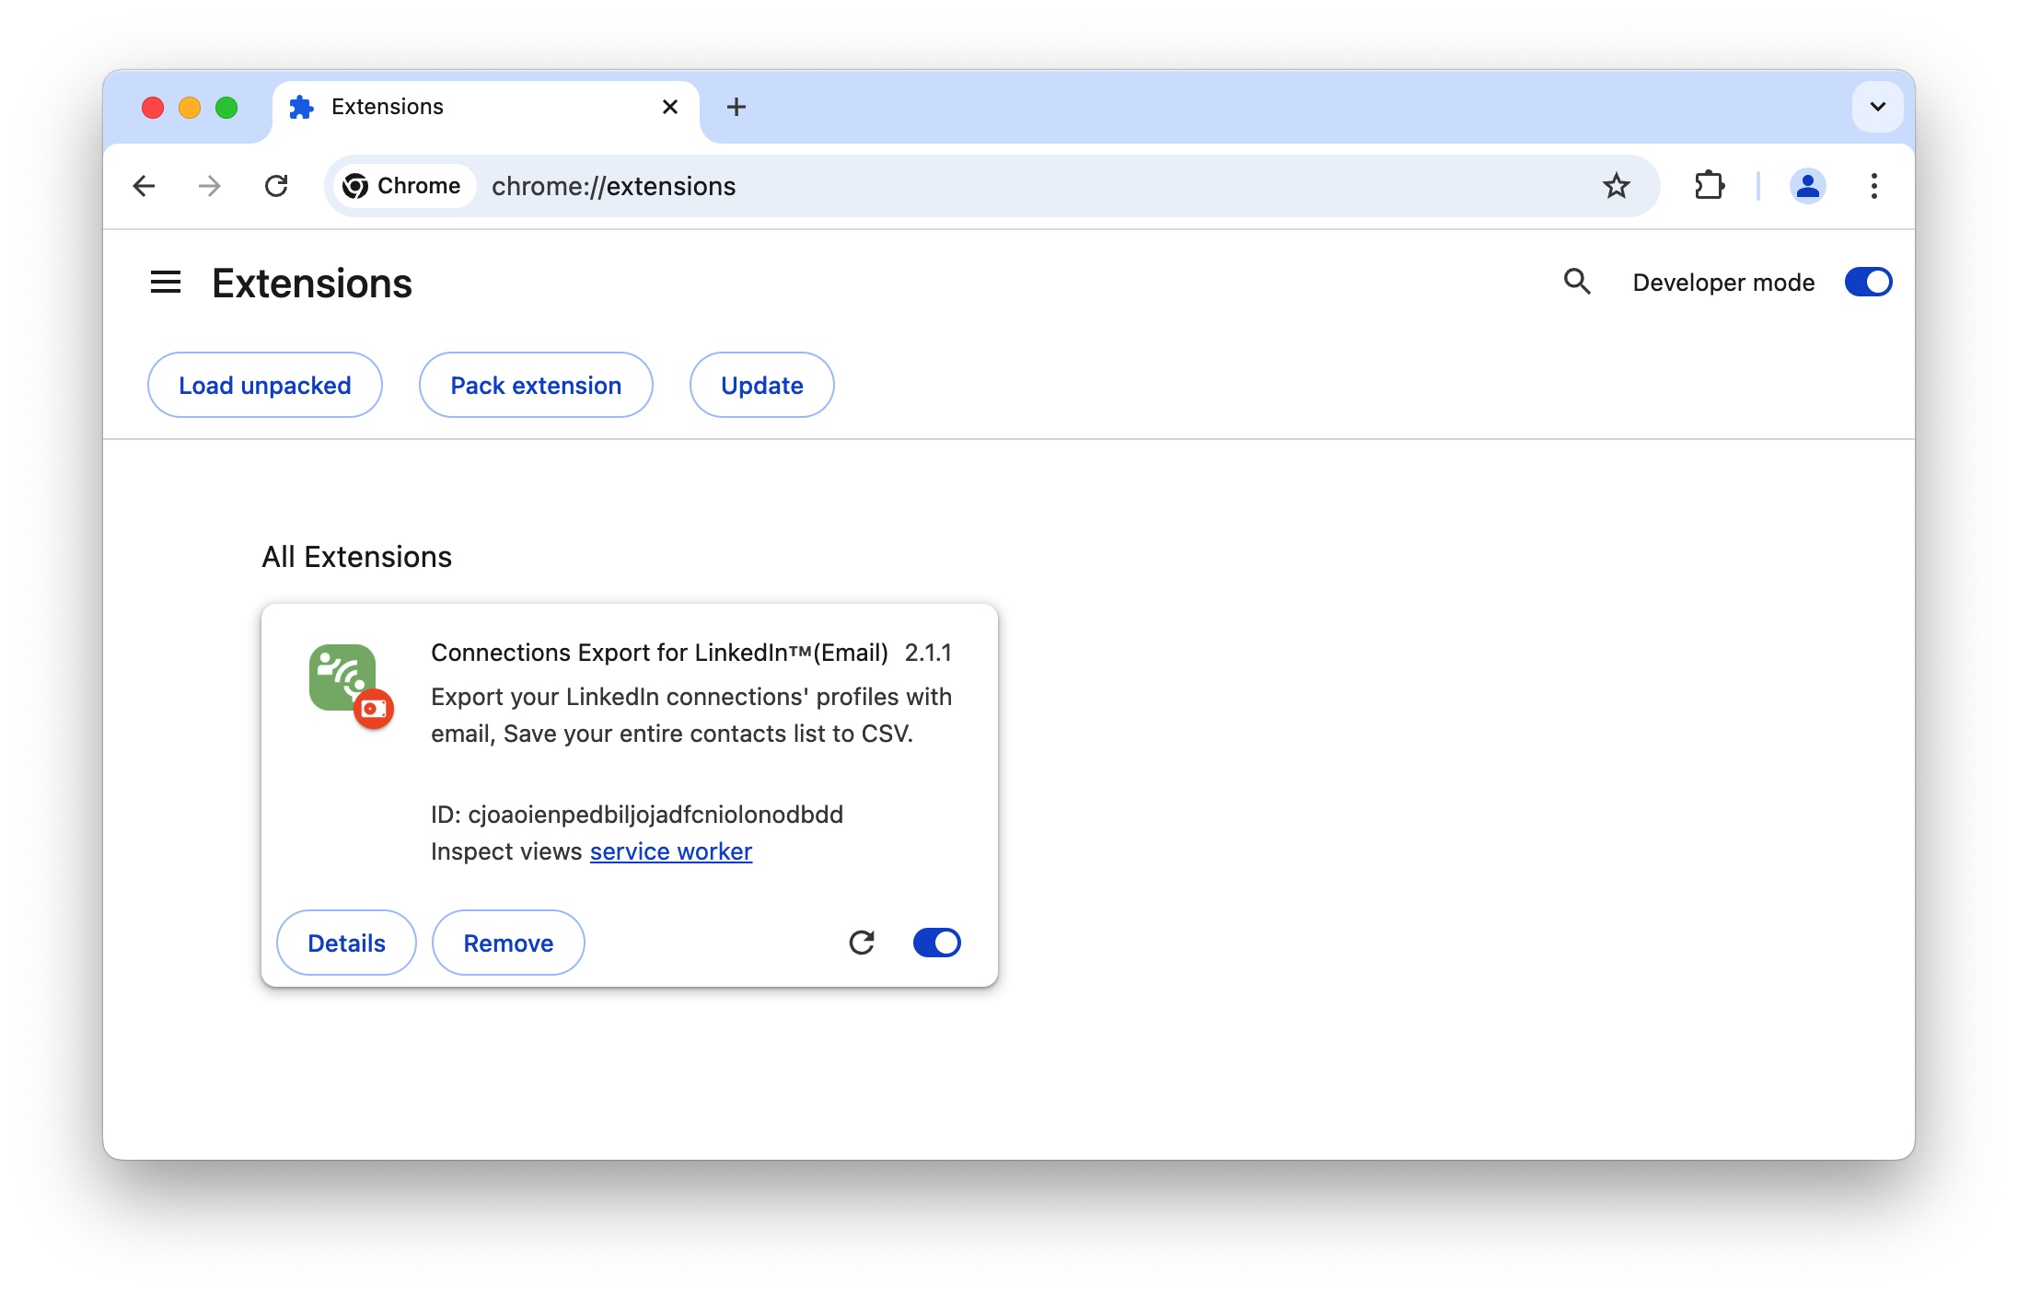Viewport: 2018px width, 1296px height.
Task: Open the Chrome profile icon
Action: coord(1807,186)
